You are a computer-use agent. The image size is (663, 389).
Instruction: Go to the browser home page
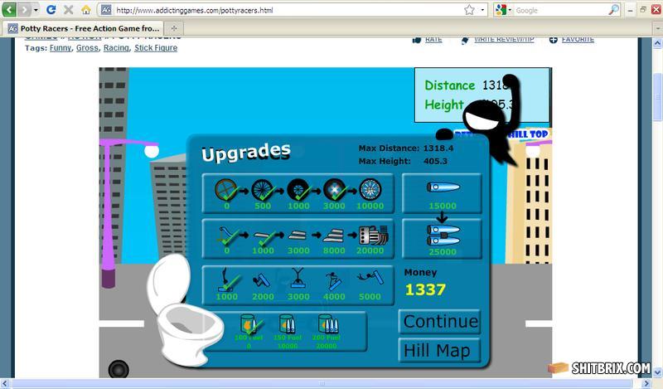(86, 10)
